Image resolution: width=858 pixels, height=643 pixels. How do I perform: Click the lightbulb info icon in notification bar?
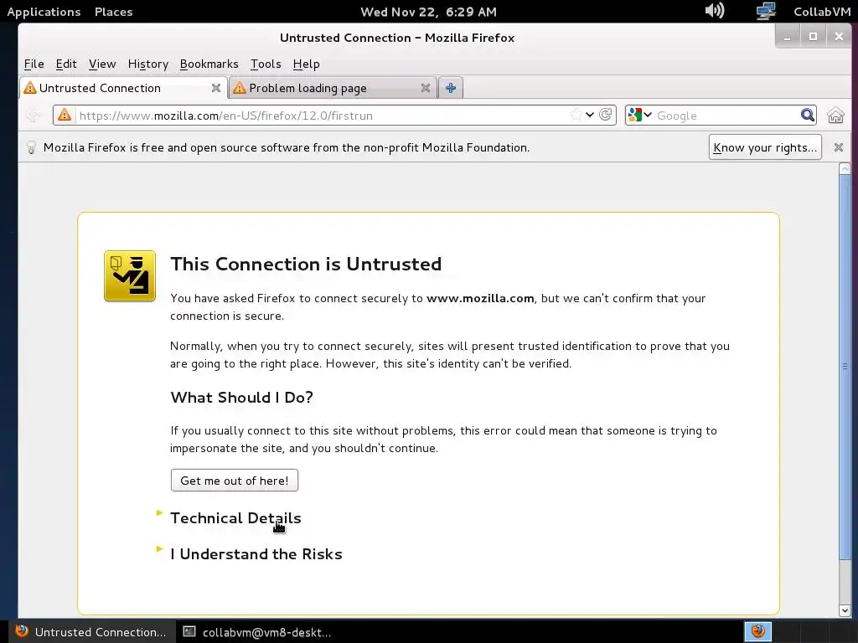click(x=31, y=147)
